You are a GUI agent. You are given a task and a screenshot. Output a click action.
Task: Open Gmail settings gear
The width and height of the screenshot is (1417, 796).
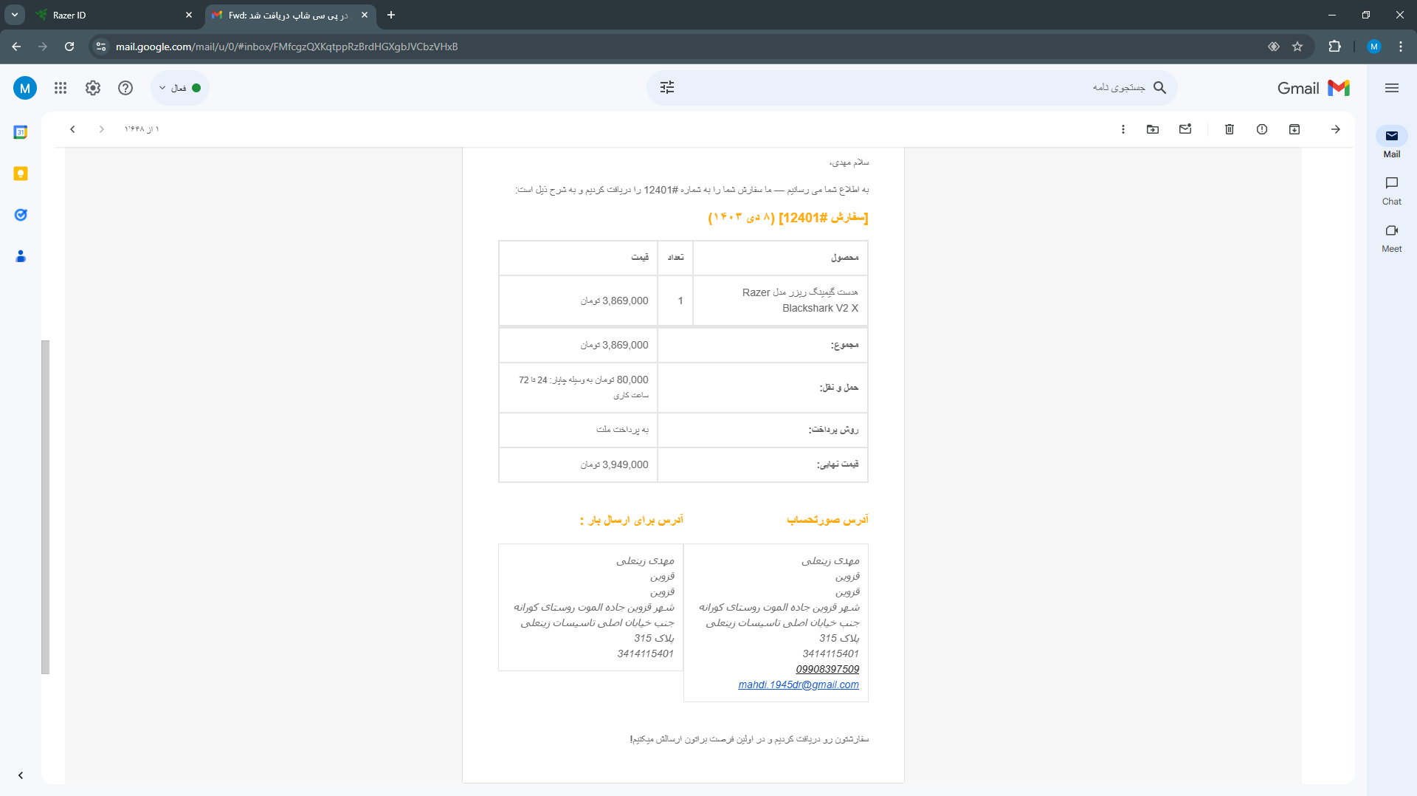coord(93,88)
